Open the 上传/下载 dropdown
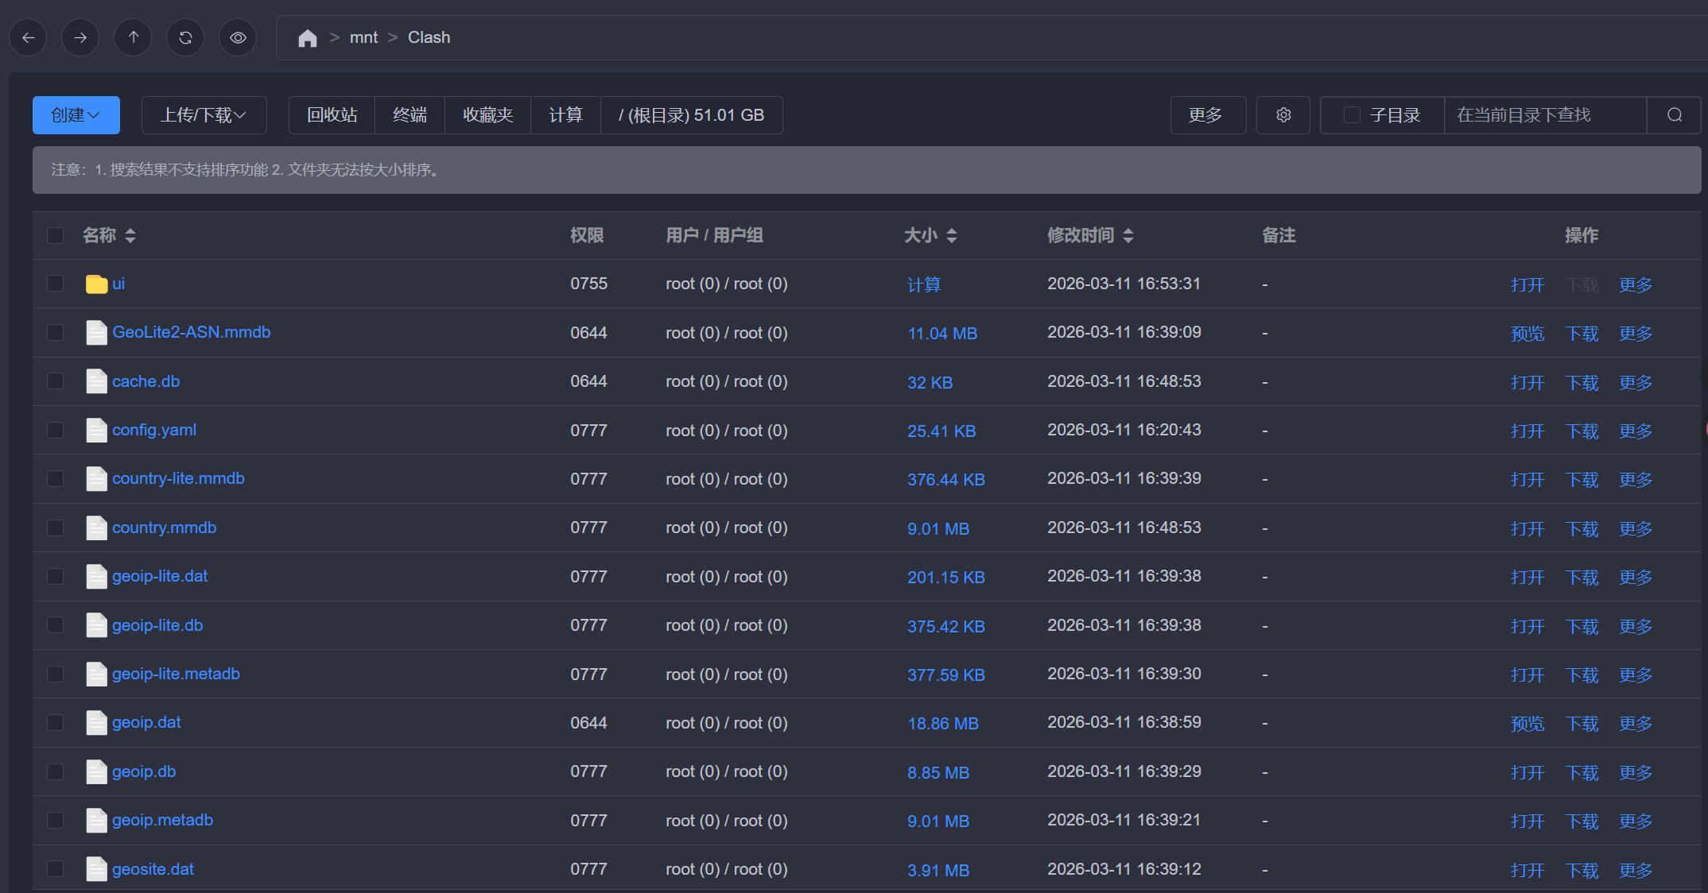The image size is (1708, 893). click(204, 115)
